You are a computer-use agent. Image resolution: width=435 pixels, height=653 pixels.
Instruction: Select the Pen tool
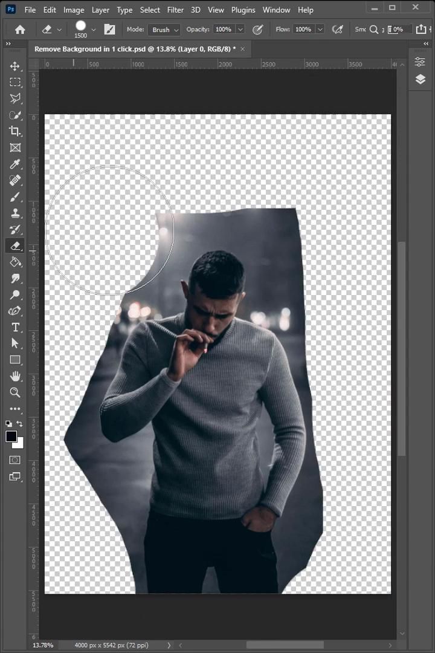click(x=15, y=311)
